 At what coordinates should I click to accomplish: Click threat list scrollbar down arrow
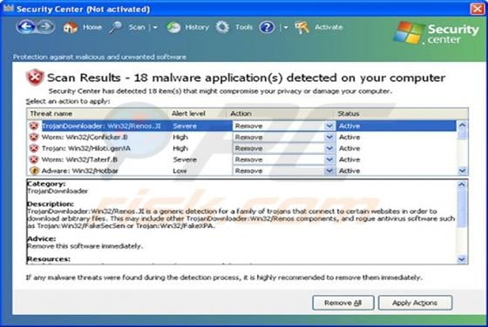click(x=462, y=170)
